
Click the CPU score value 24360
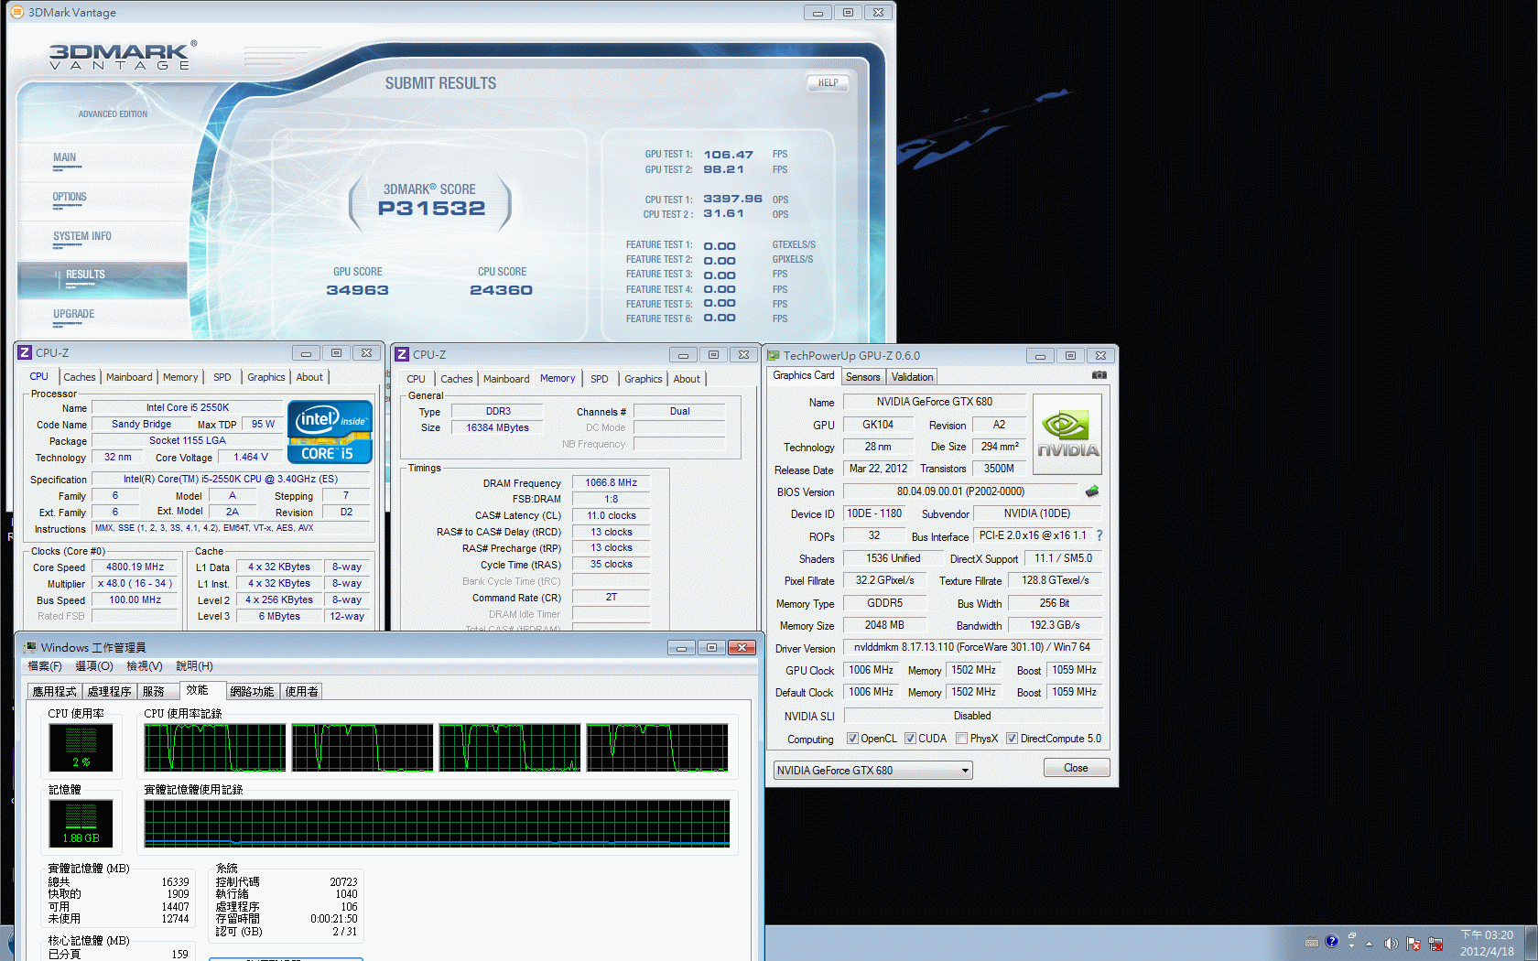(501, 290)
